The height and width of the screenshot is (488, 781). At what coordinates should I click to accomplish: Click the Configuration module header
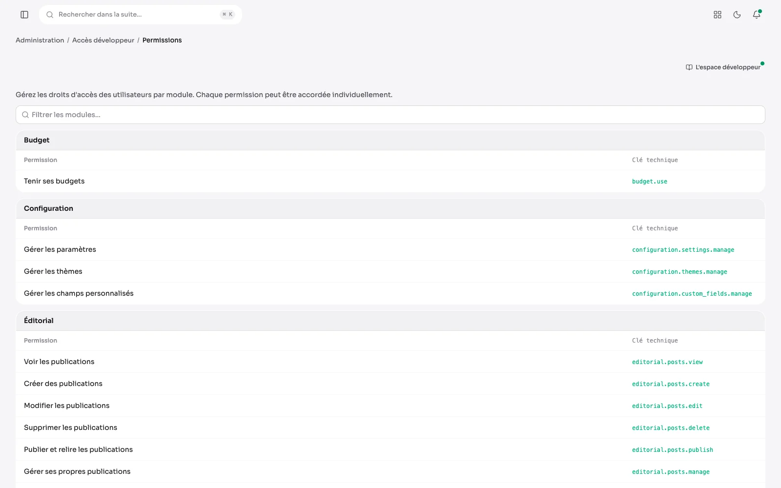[390, 208]
